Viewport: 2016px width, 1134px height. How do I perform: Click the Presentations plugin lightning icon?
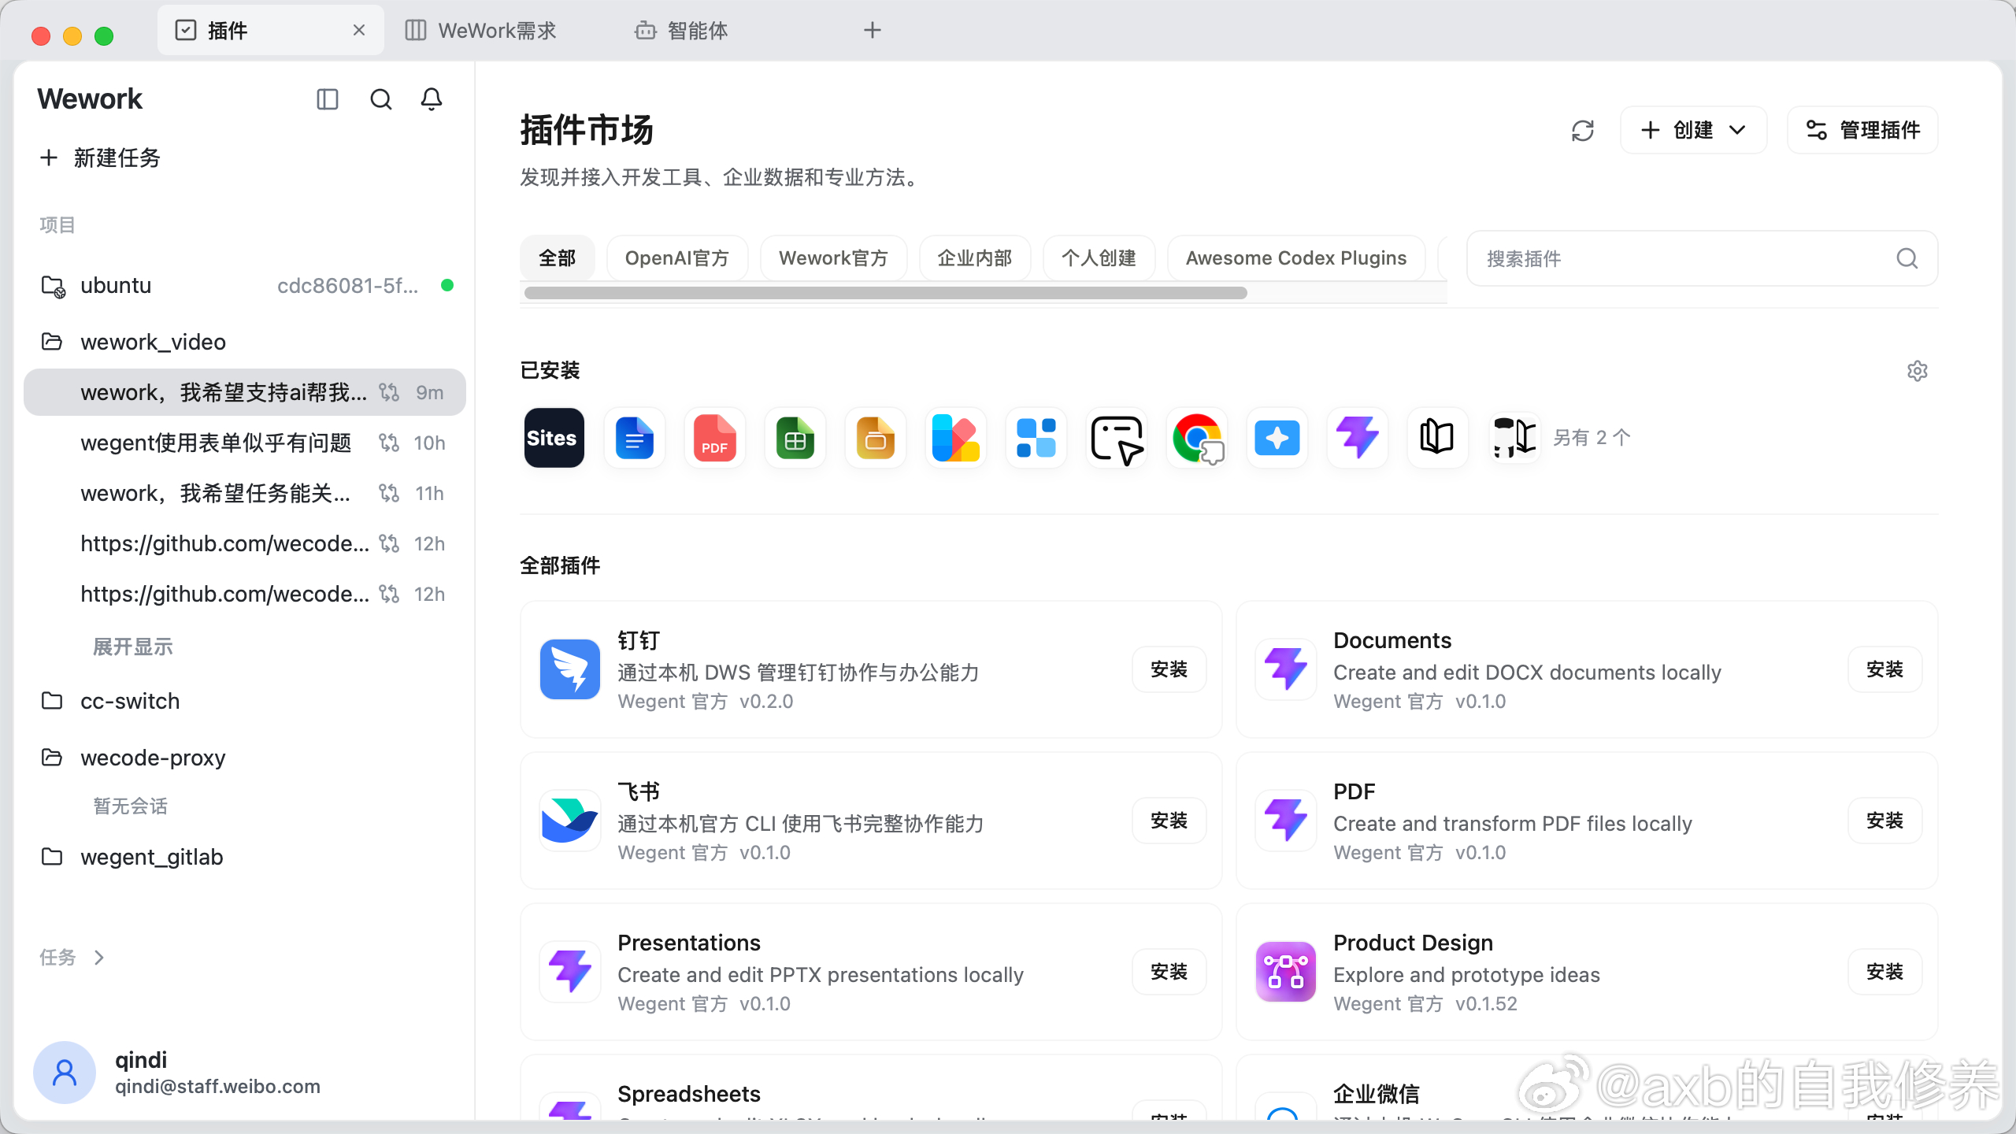coord(570,972)
